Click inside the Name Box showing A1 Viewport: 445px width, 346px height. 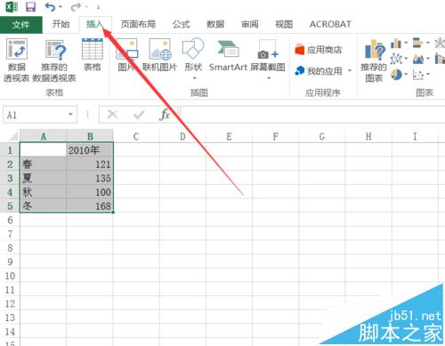(35, 115)
